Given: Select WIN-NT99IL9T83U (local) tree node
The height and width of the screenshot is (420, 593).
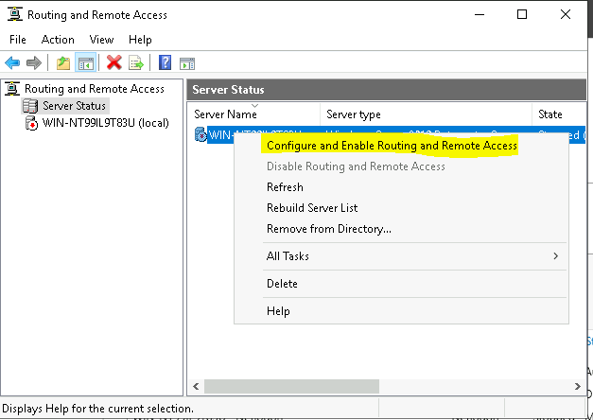Looking at the screenshot, I should coord(106,123).
